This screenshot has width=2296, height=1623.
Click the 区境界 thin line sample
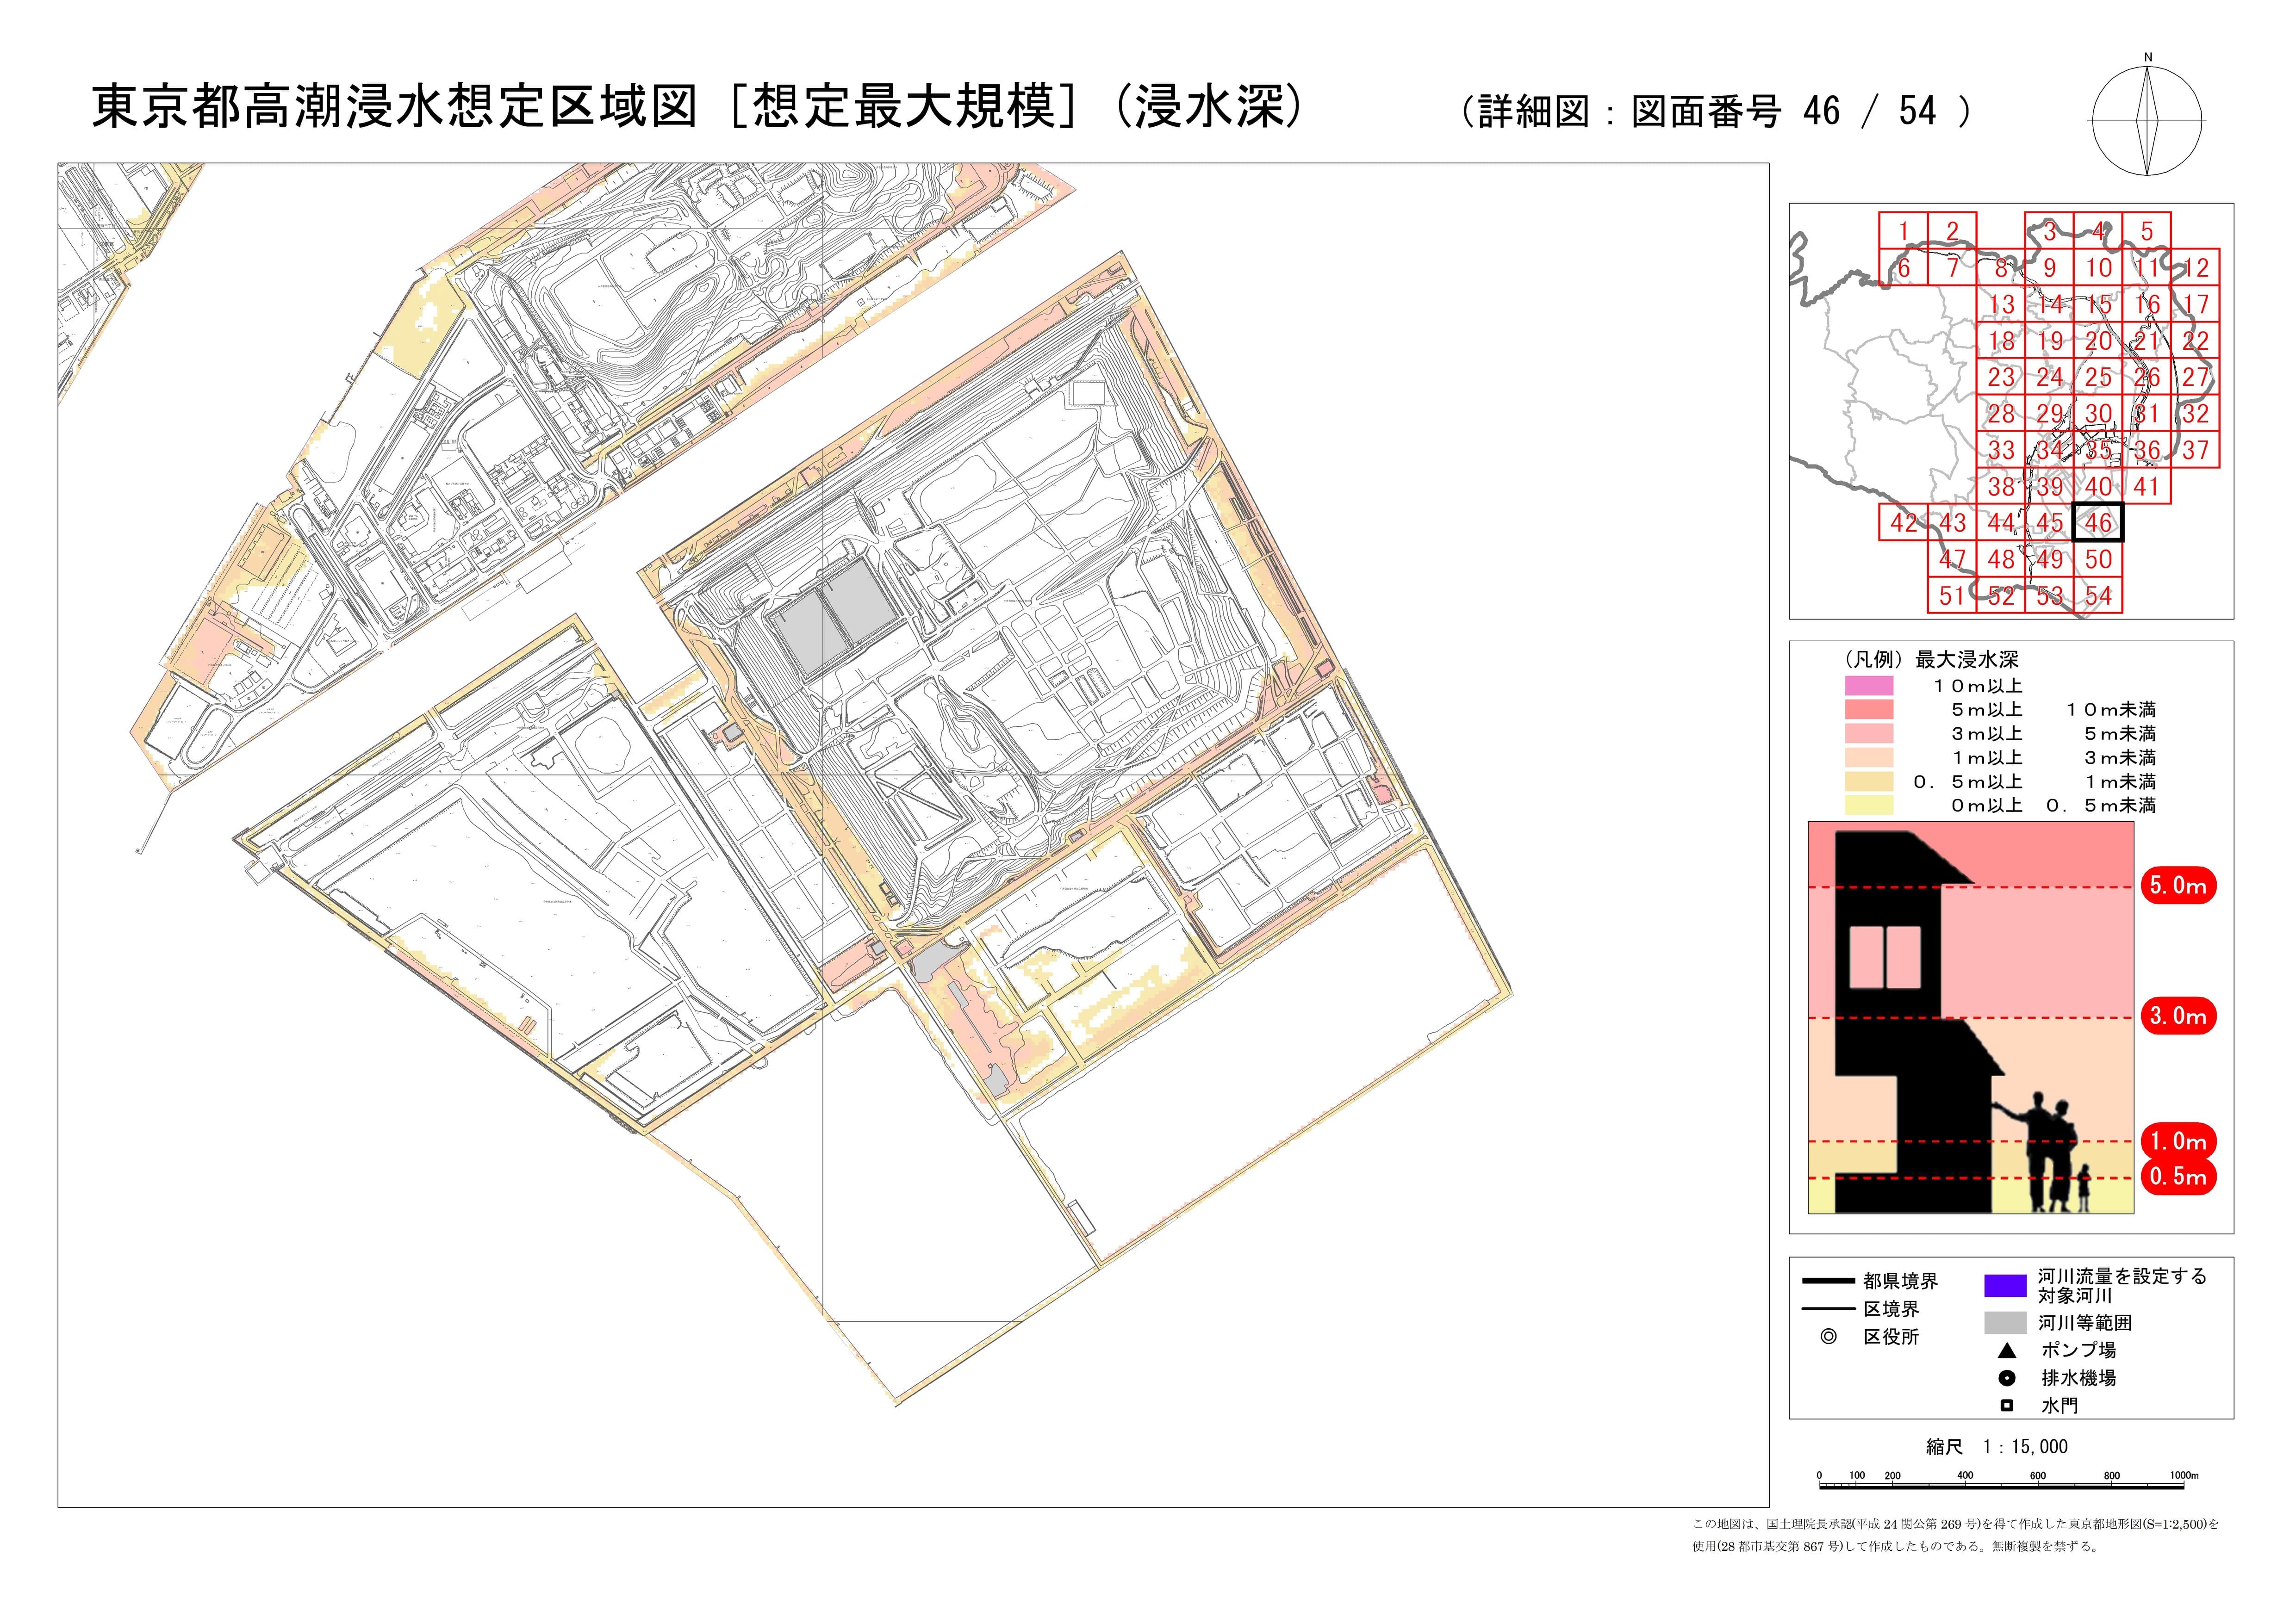(1828, 1309)
